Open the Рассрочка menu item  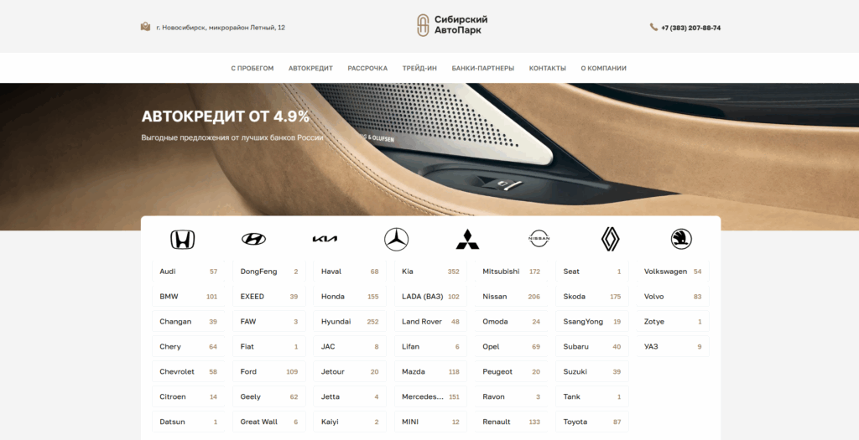pos(367,69)
